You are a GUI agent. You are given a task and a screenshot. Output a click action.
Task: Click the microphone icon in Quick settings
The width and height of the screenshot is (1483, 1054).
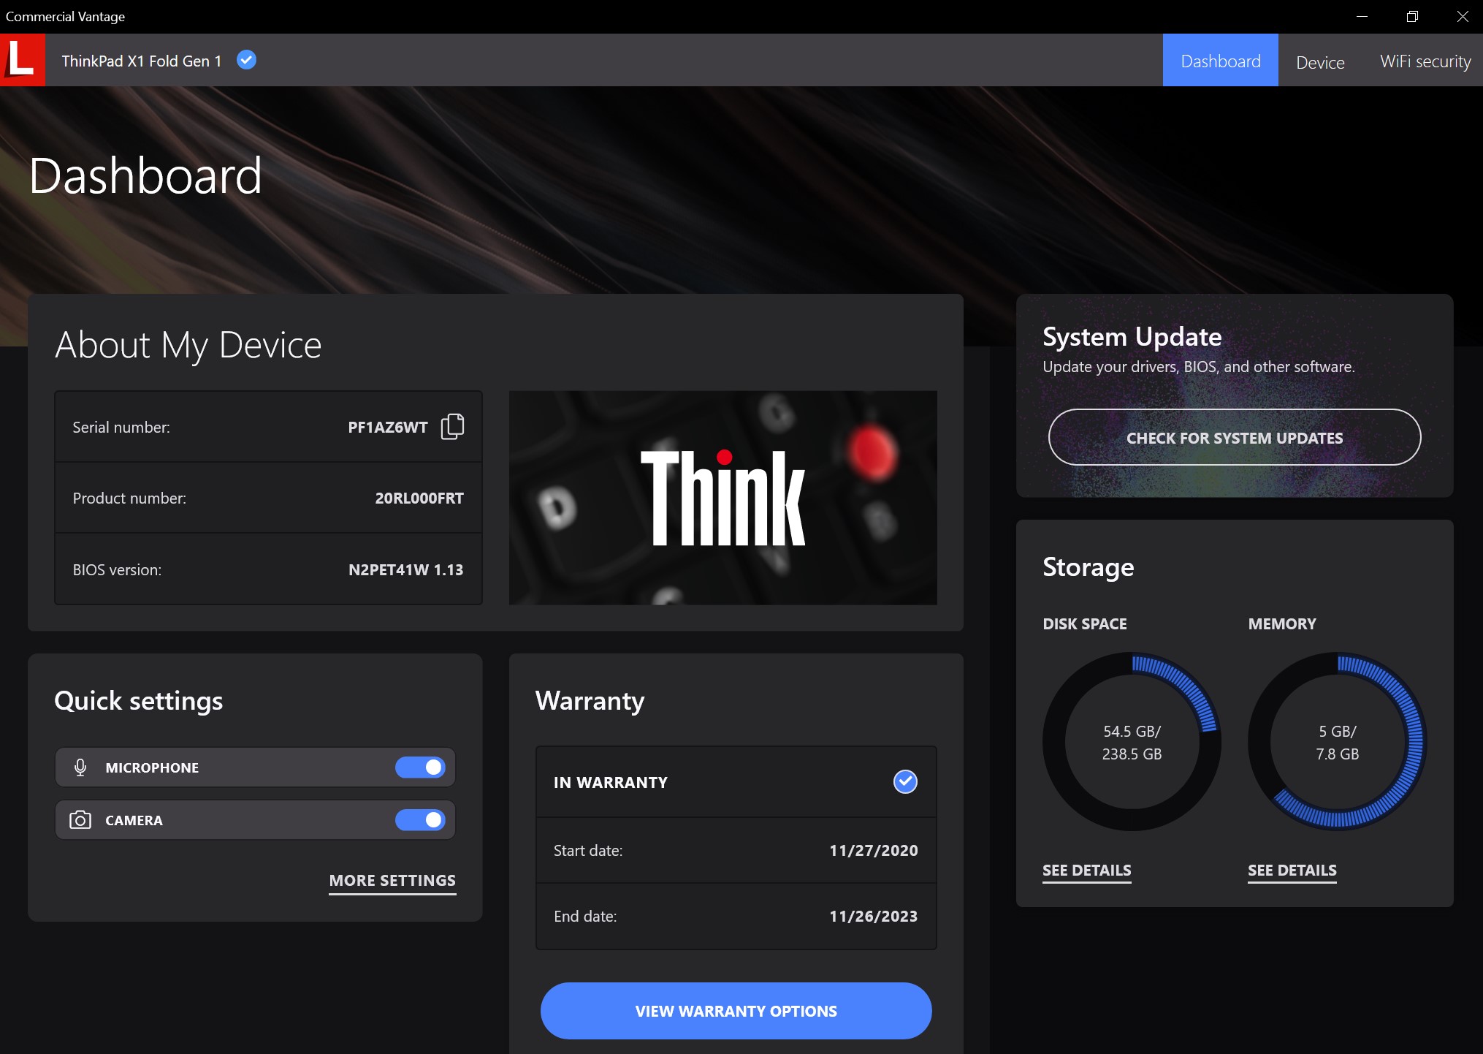[80, 767]
